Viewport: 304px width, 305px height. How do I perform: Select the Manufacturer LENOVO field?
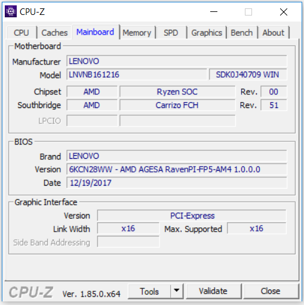(177, 61)
